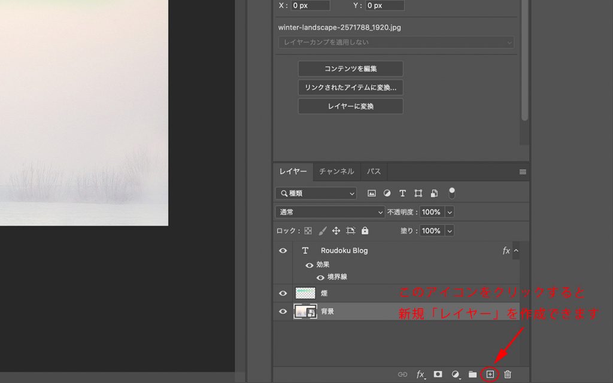The width and height of the screenshot is (613, 383).
Task: Lock image pixels brush icon
Action: coord(322,230)
